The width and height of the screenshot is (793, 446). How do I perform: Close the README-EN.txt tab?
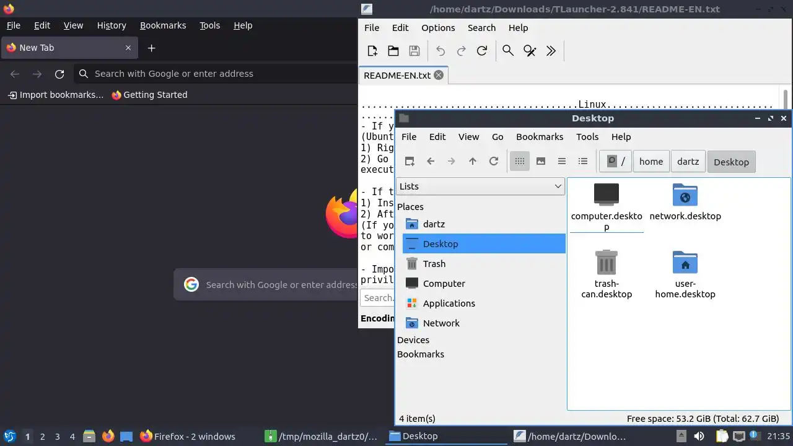(x=439, y=75)
